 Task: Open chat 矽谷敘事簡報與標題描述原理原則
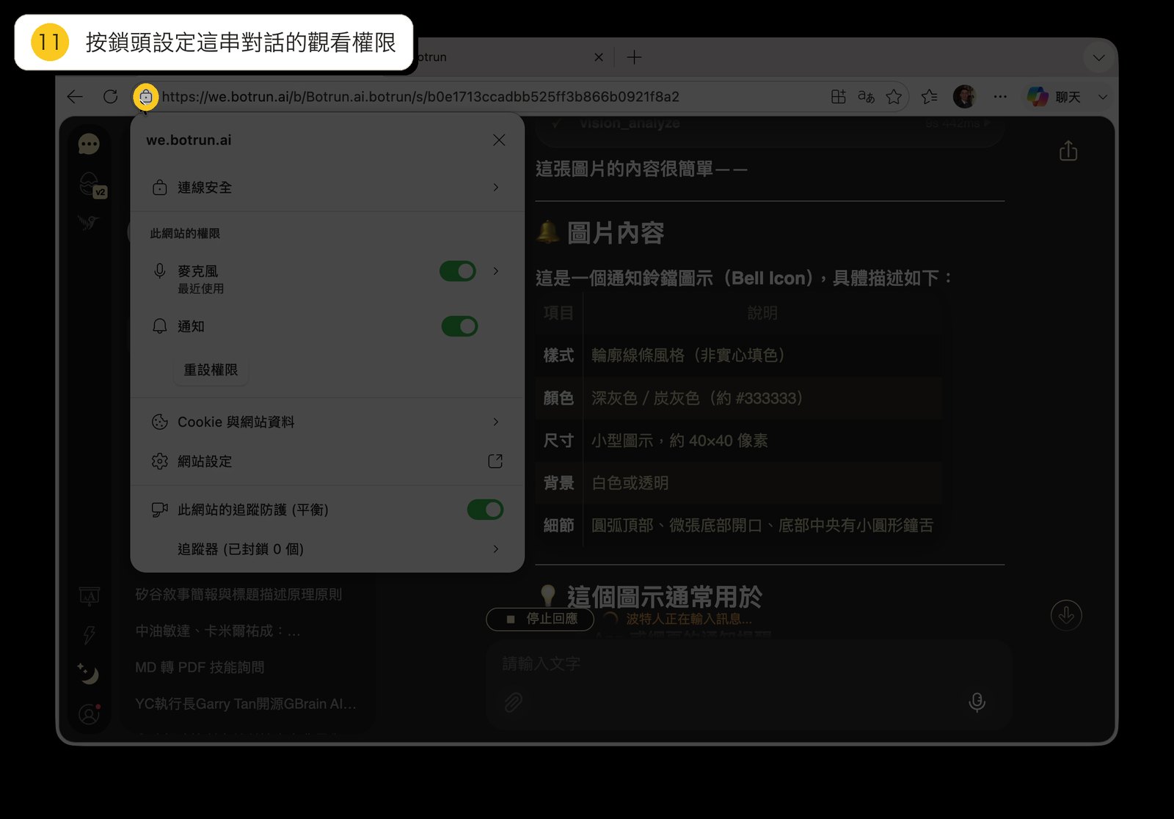(238, 595)
